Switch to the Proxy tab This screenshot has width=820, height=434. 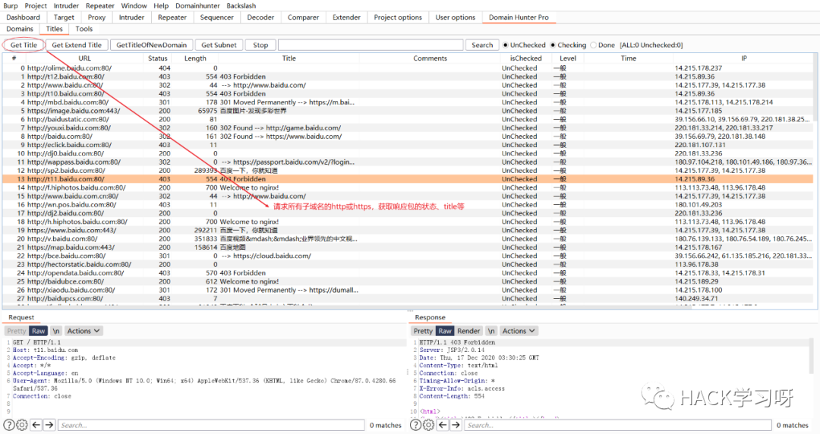[96, 17]
